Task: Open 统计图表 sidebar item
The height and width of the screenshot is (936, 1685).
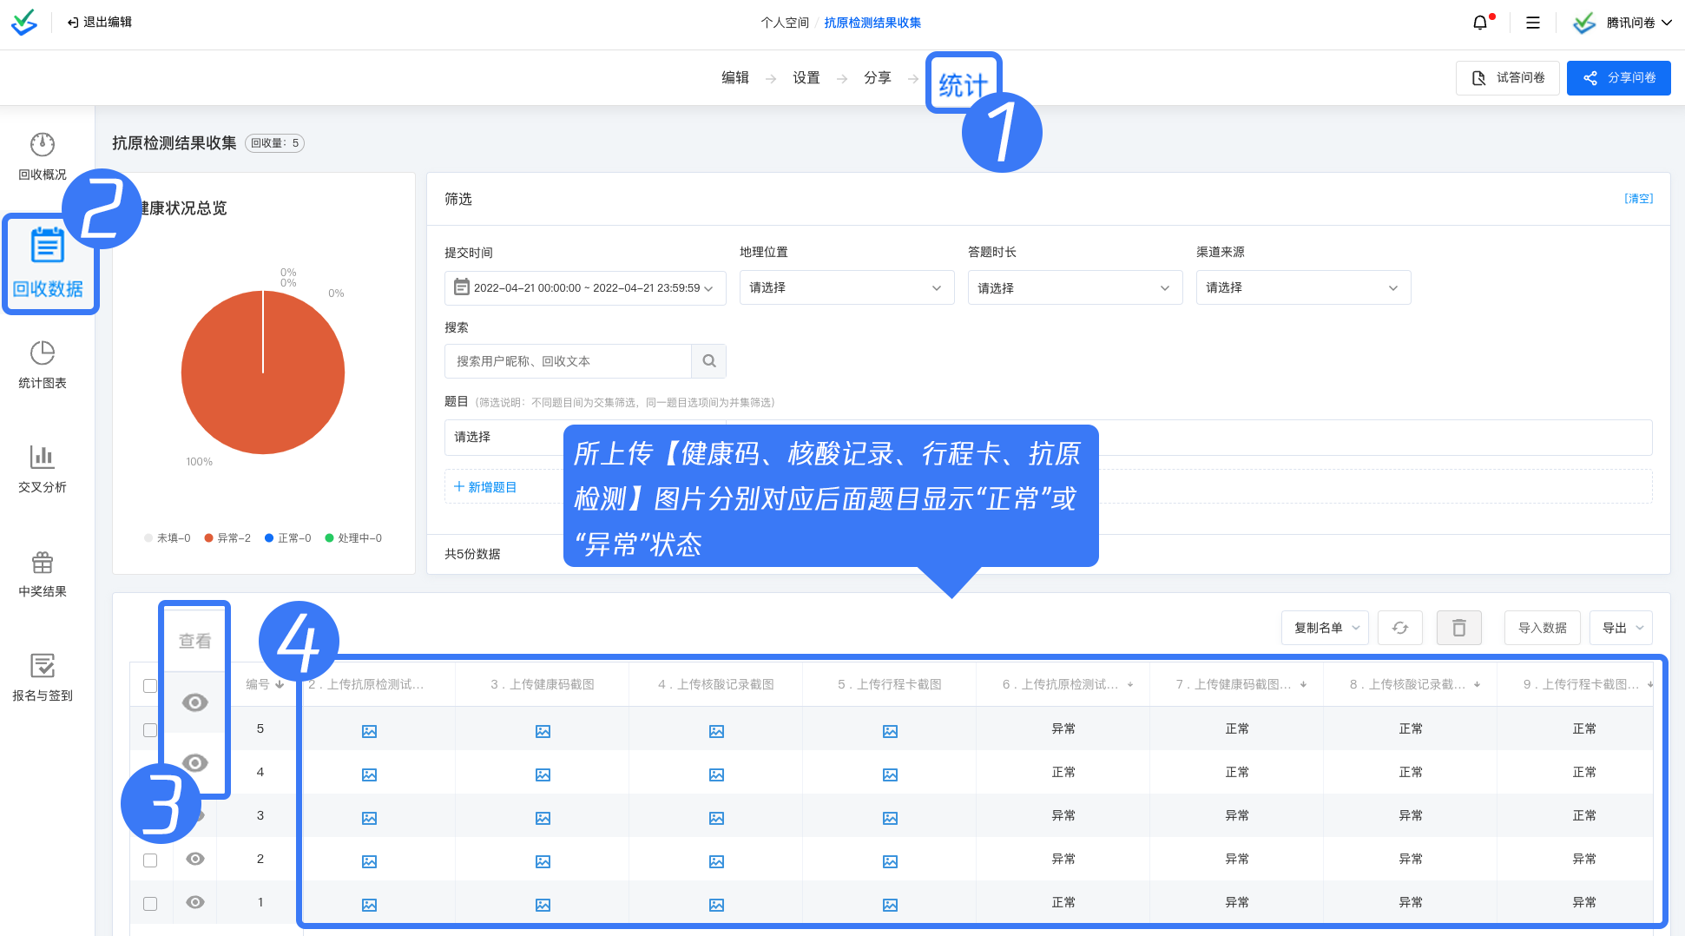Action: [x=43, y=365]
